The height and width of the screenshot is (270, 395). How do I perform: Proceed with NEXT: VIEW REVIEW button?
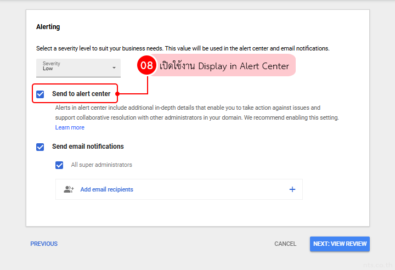point(340,244)
